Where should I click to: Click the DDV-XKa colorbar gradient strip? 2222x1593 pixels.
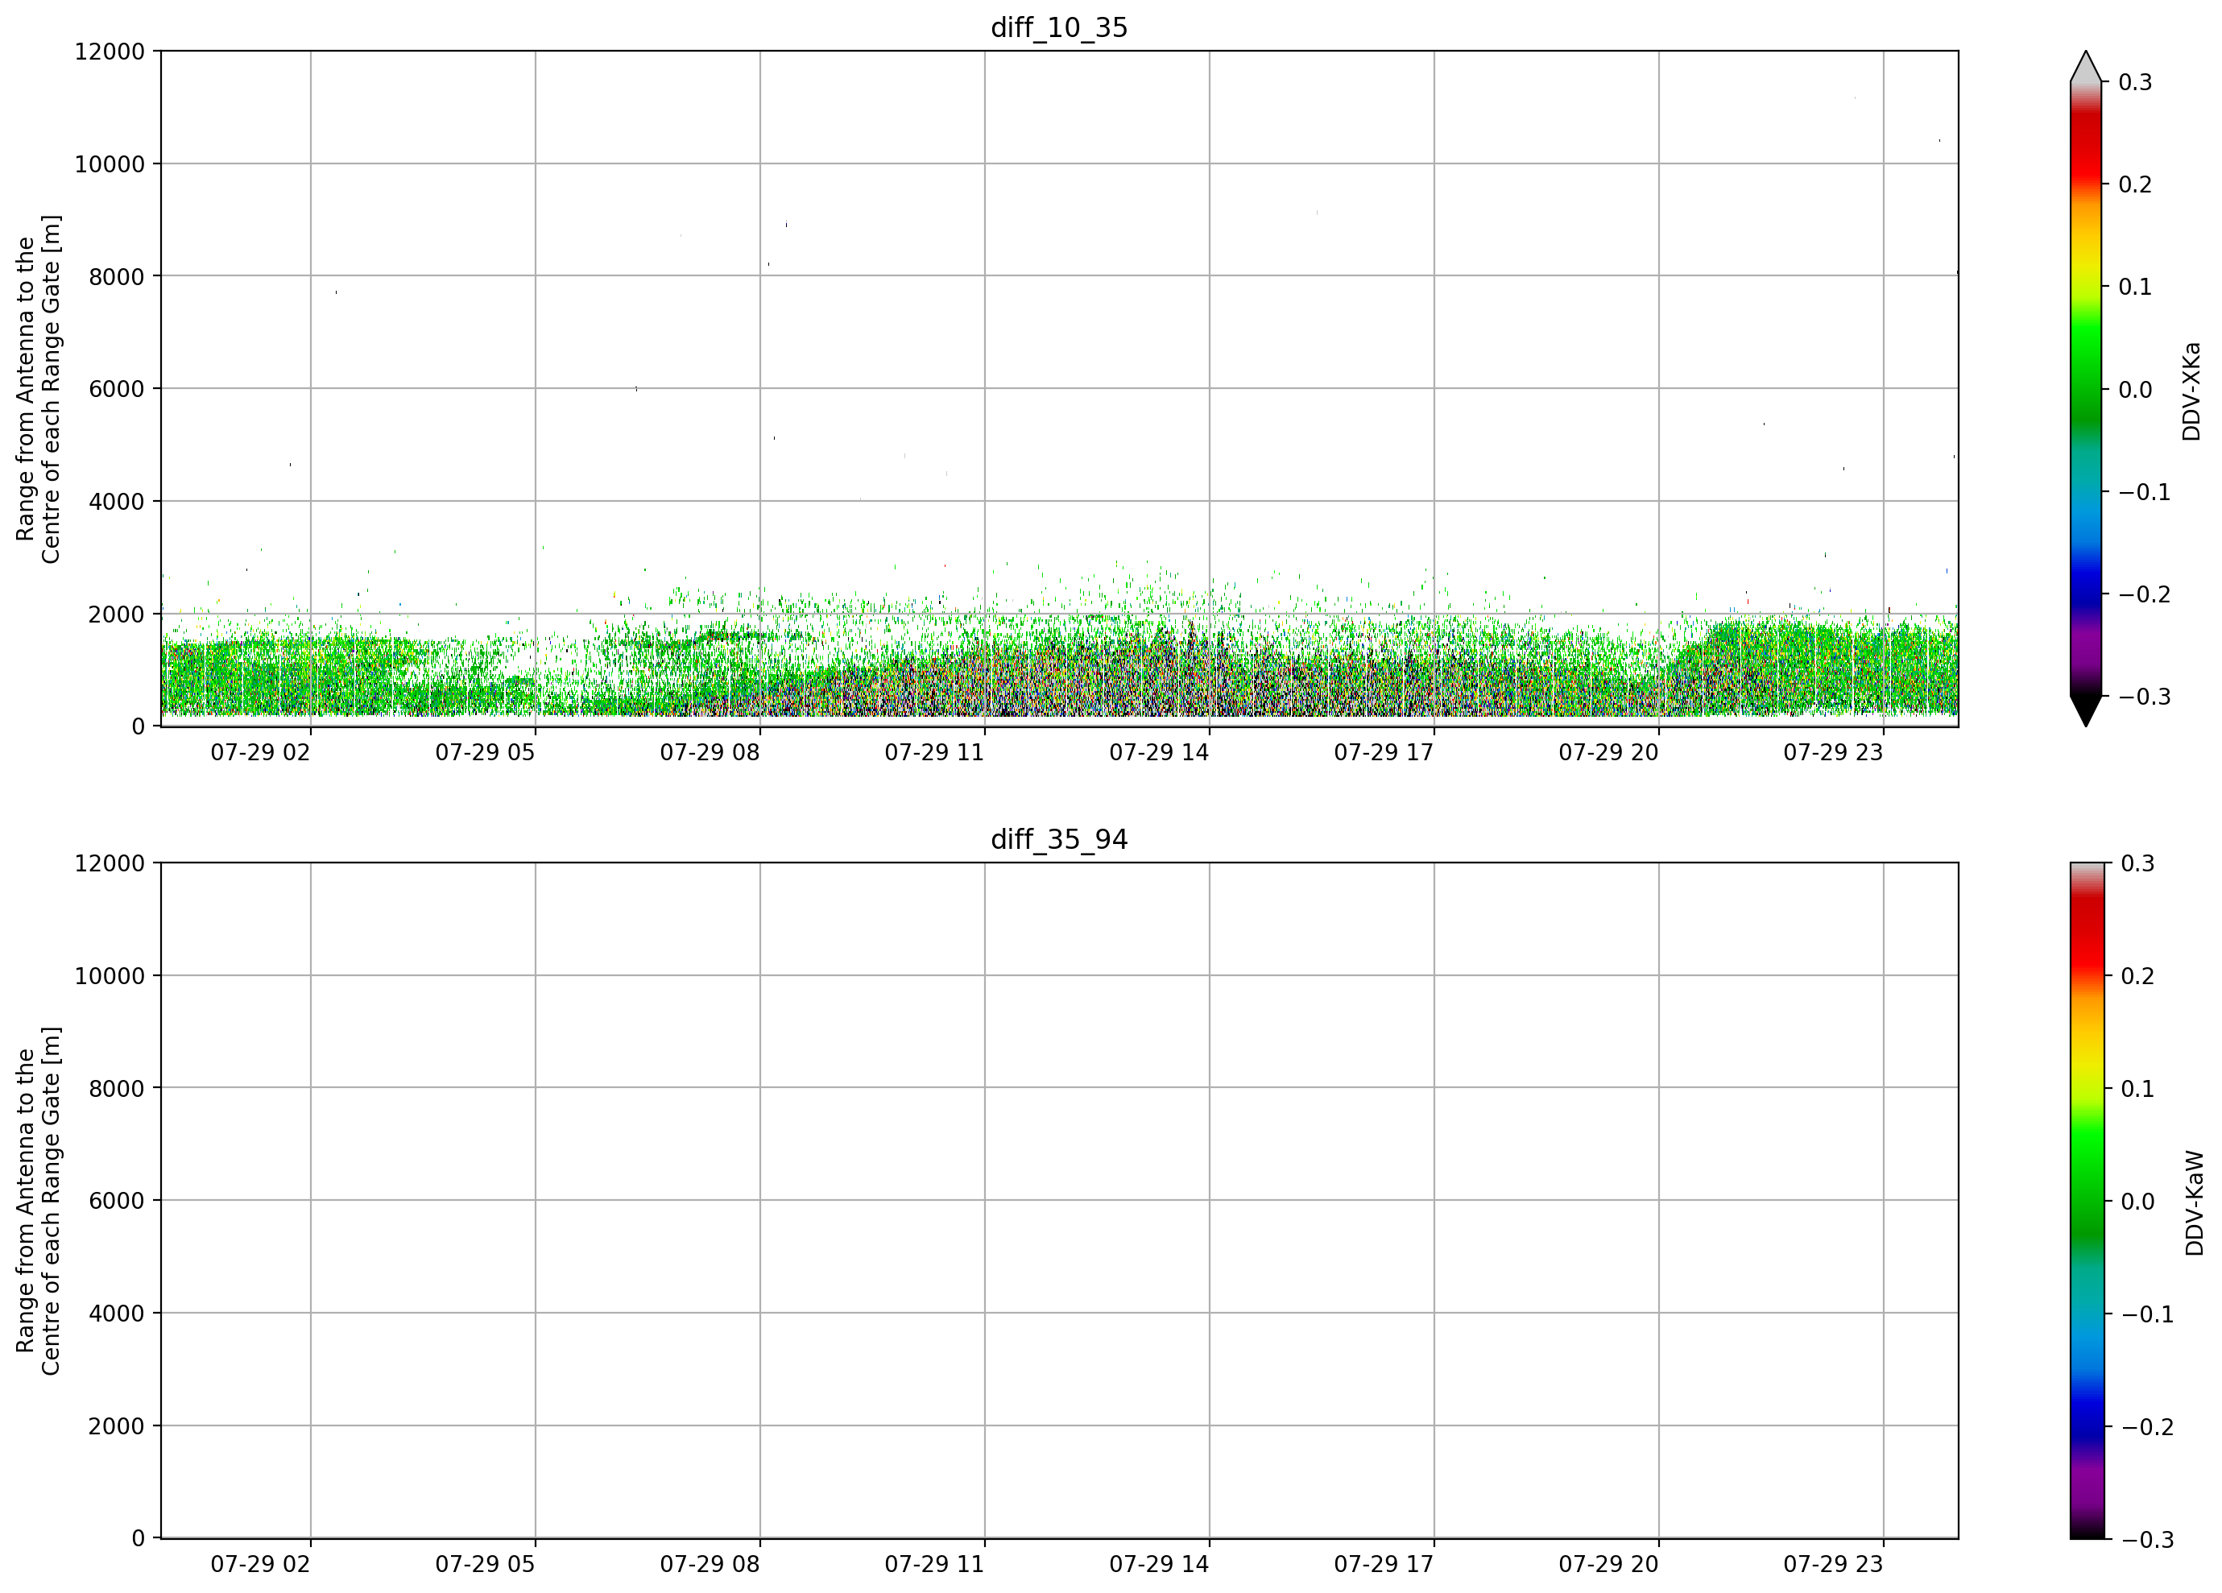click(2086, 389)
